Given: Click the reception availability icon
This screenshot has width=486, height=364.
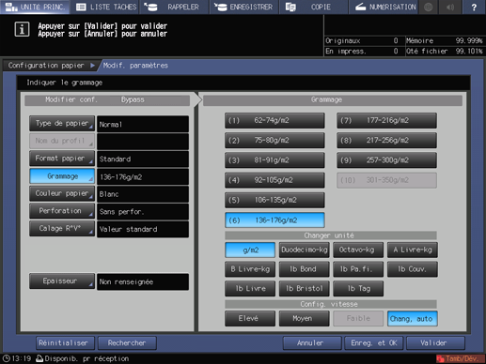Looking at the screenshot, I should point(39,358).
